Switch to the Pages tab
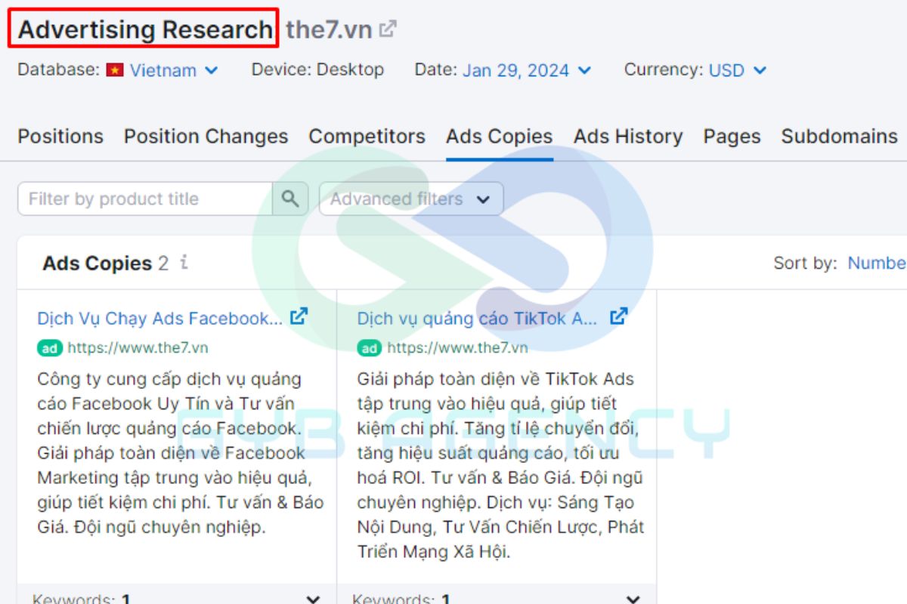907x604 pixels. [x=732, y=137]
